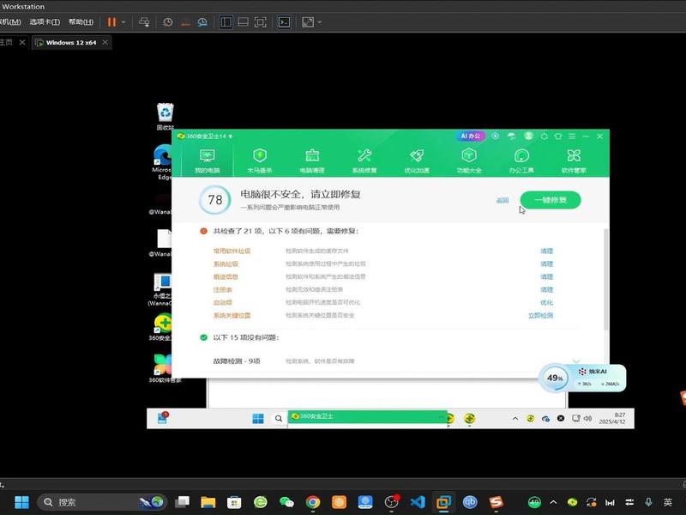686x515 pixels.
Task: Open 木马查杀 trojan scan section
Action: tap(260, 161)
